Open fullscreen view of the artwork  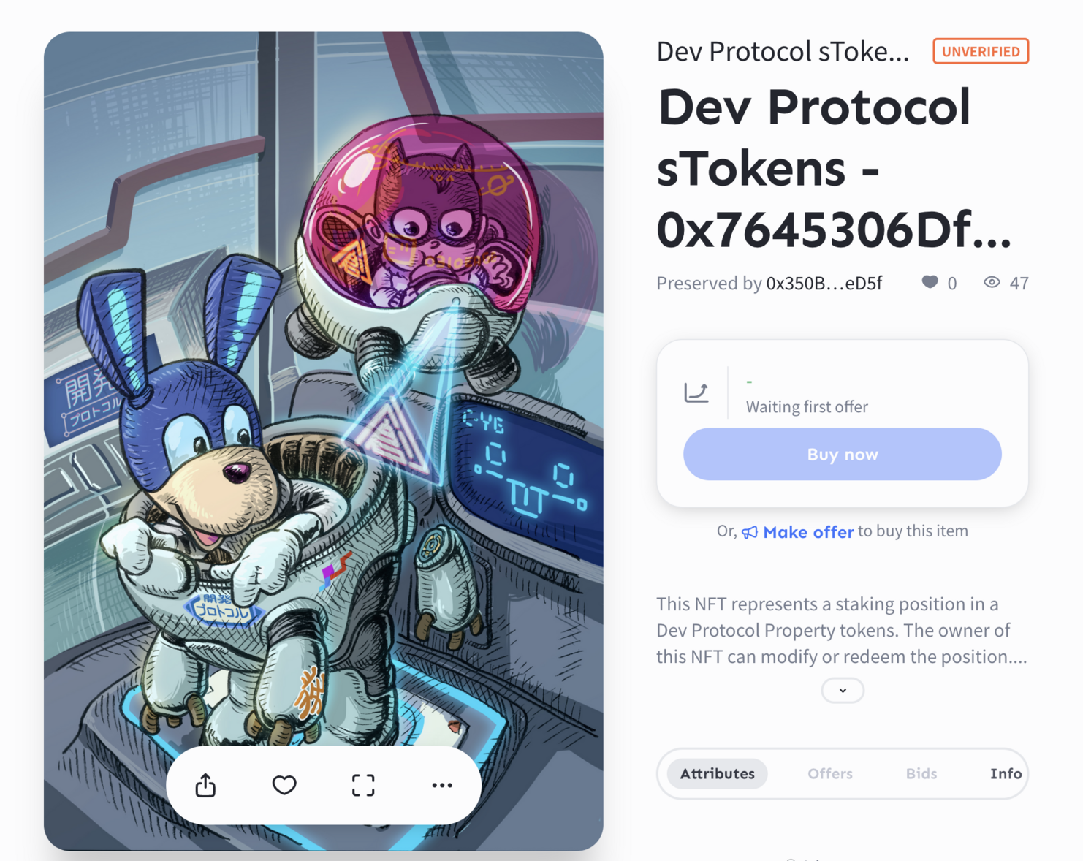click(363, 785)
